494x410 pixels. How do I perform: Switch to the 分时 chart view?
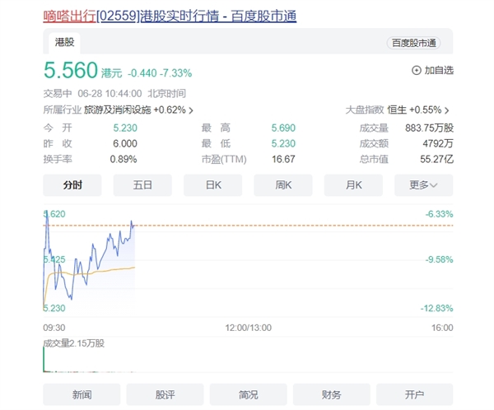click(72, 185)
